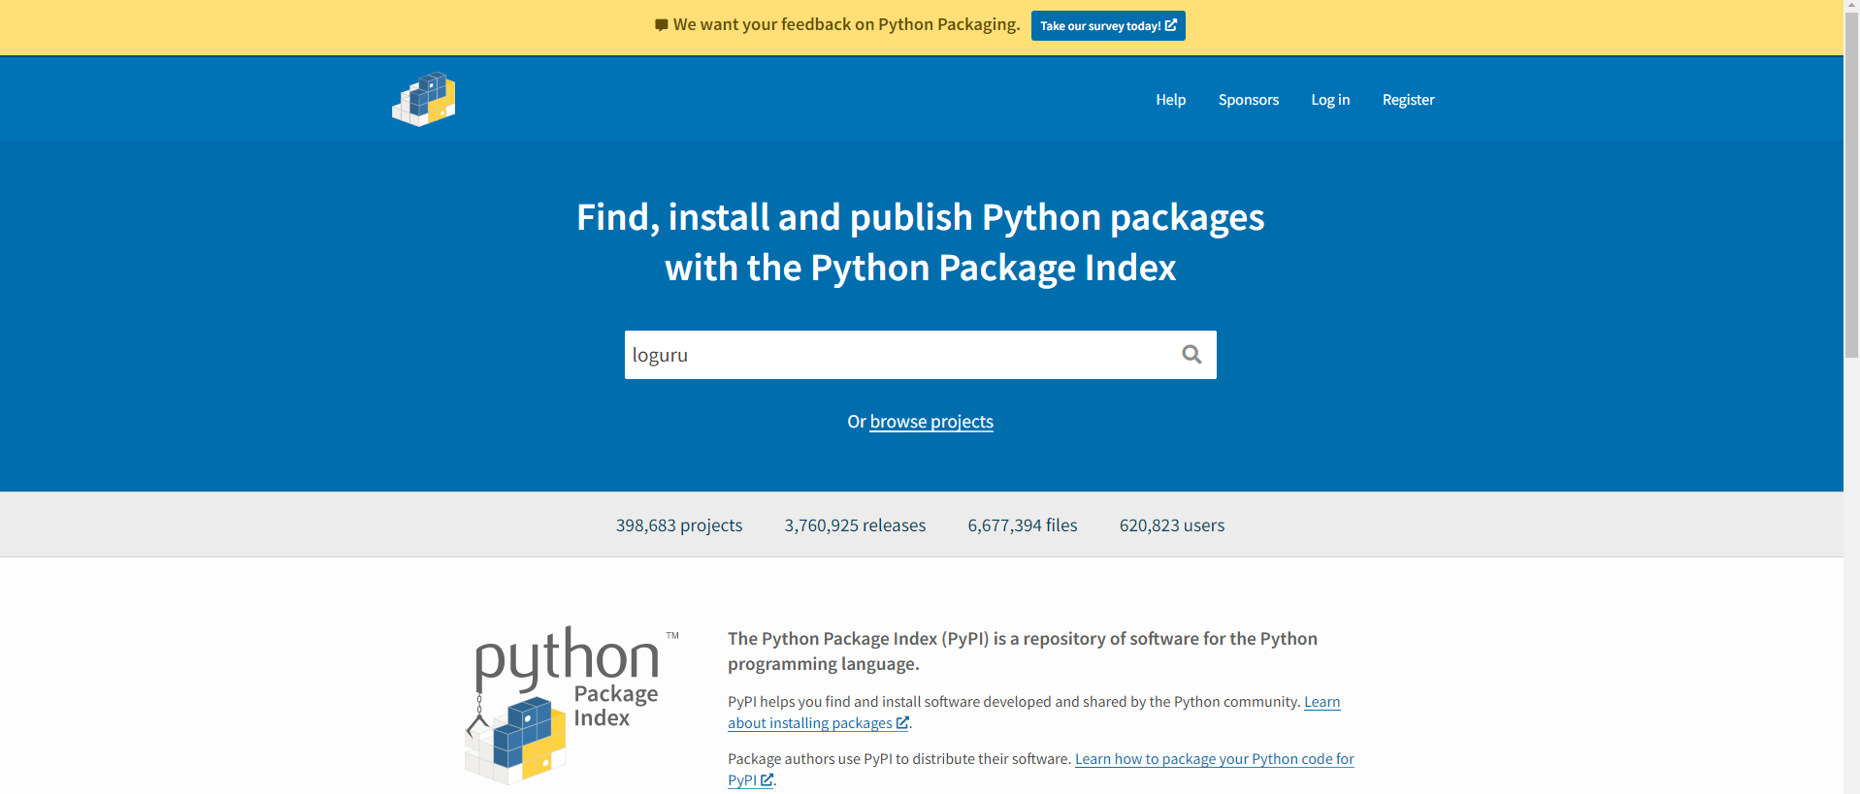Click the Take our survey today button
The width and height of the screenshot is (1860, 794).
point(1108,25)
